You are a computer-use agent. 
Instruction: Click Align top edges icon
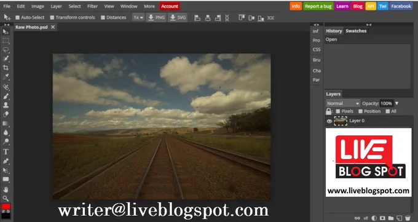[x=242, y=18]
